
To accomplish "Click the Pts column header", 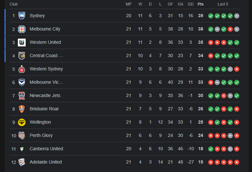I will pyautogui.click(x=201, y=4).
